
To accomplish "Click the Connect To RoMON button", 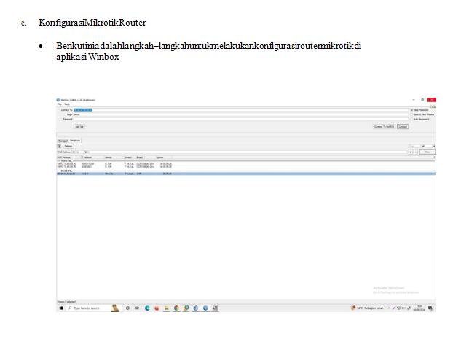I will pos(384,127).
